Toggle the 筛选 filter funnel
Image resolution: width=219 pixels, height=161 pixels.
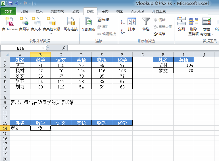click(x=146, y=24)
